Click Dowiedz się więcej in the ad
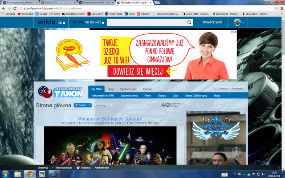Viewport: 285px width, 178px height. [x=138, y=71]
